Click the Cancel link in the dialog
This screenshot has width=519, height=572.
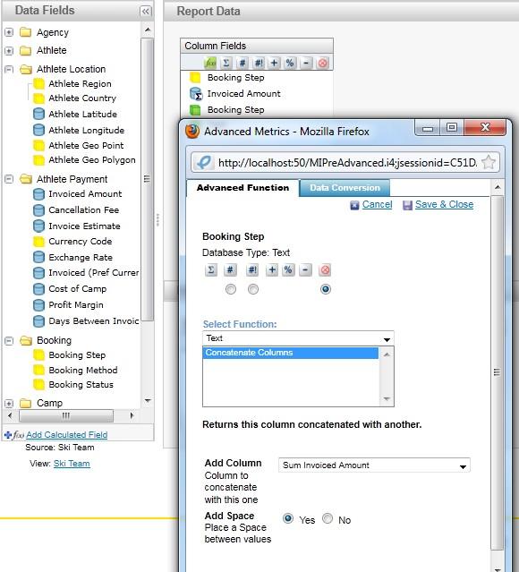click(377, 204)
